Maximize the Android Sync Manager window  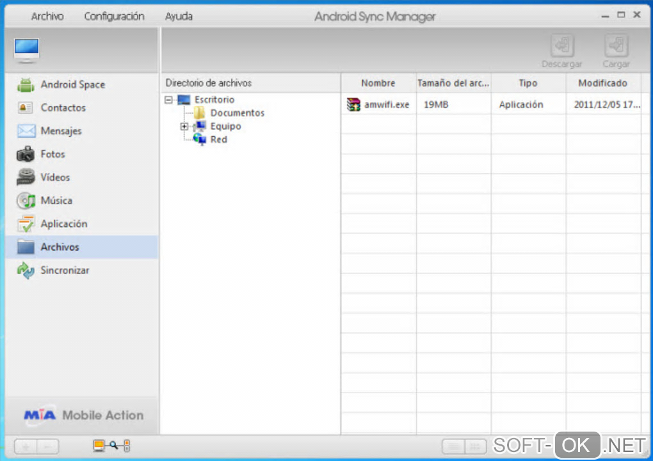[x=621, y=15]
